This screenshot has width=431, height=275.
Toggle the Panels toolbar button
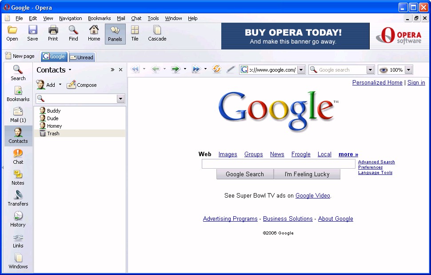coord(115,34)
